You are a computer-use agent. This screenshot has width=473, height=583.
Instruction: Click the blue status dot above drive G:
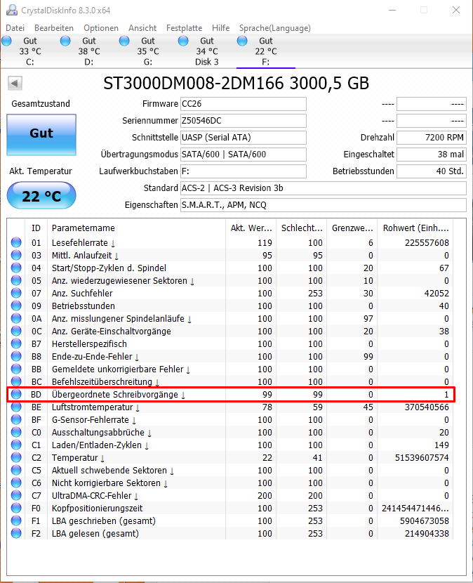pyautogui.click(x=124, y=41)
